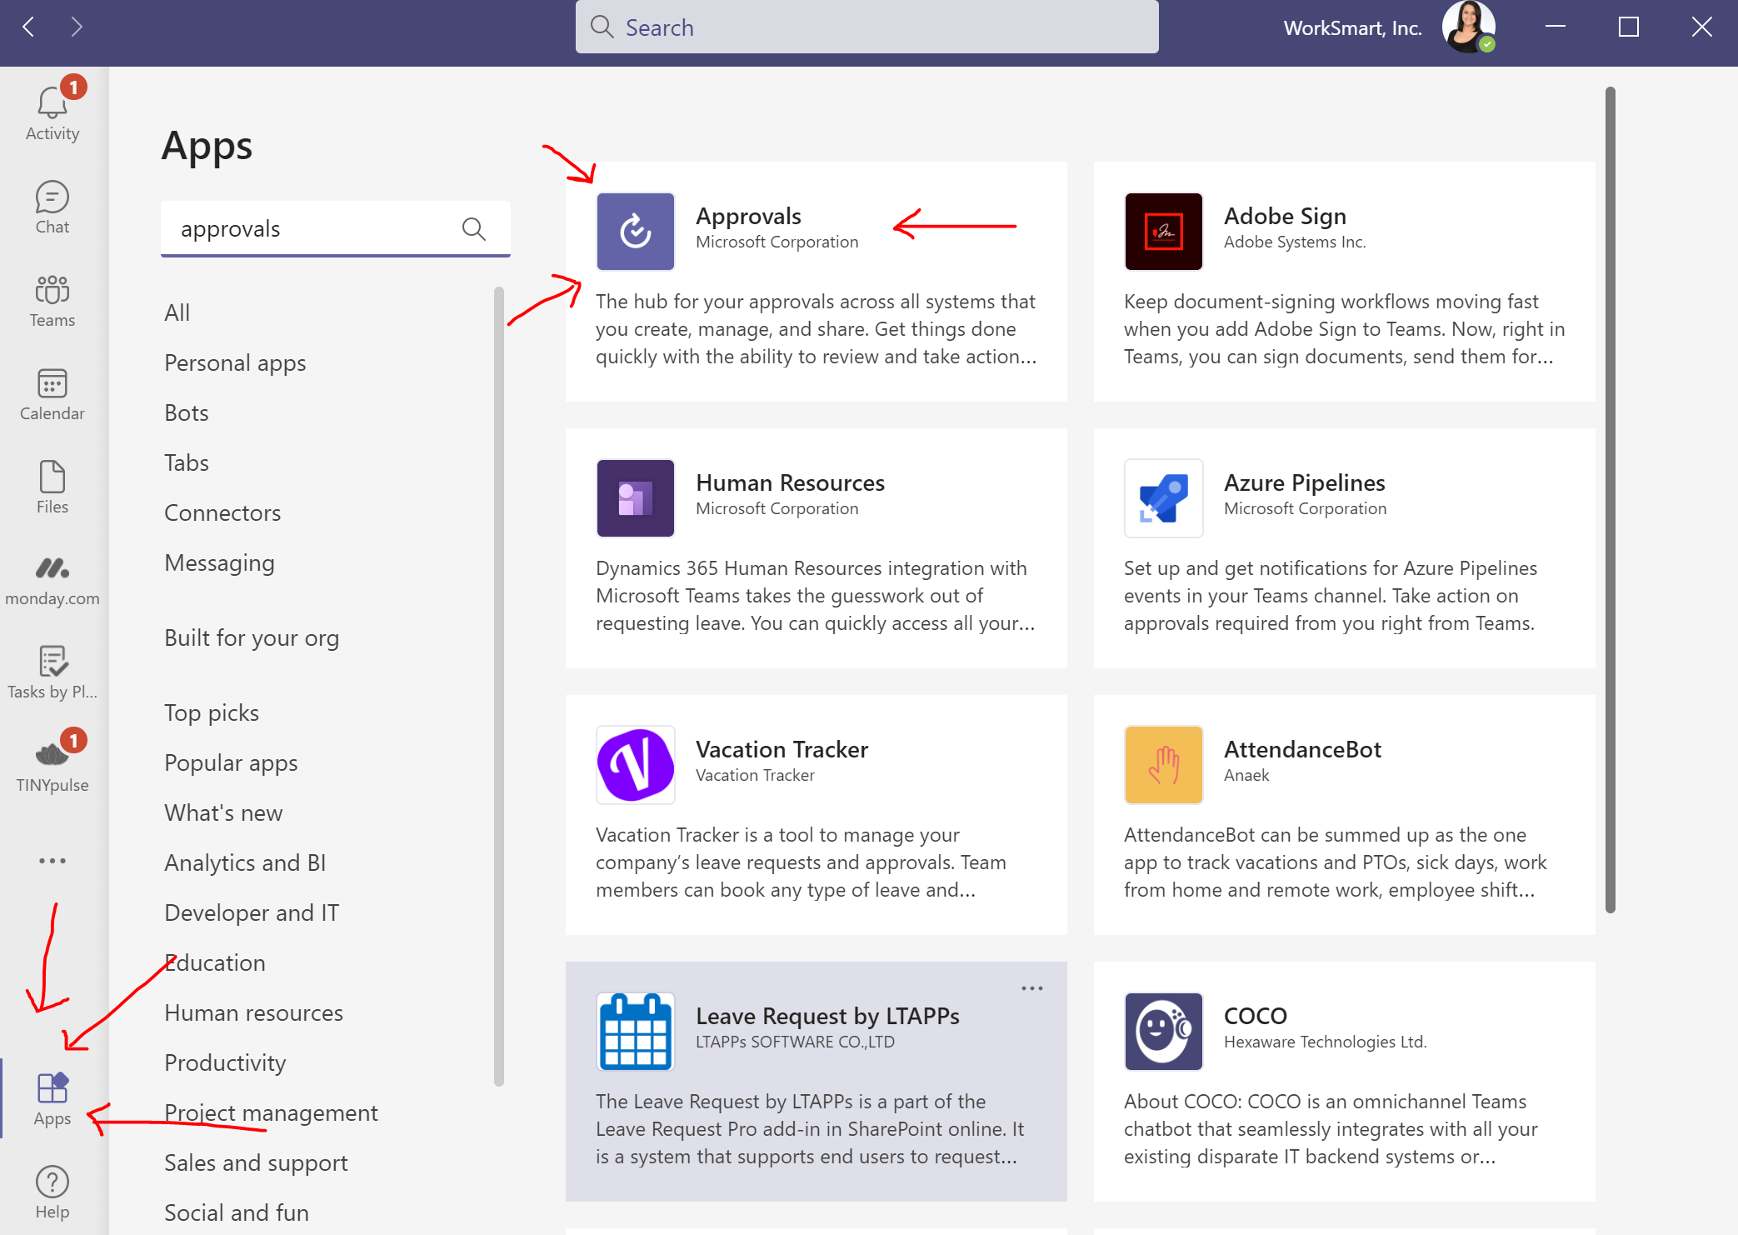Screen dimensions: 1738x1235
Task: Open Developer and IT category
Action: point(252,912)
